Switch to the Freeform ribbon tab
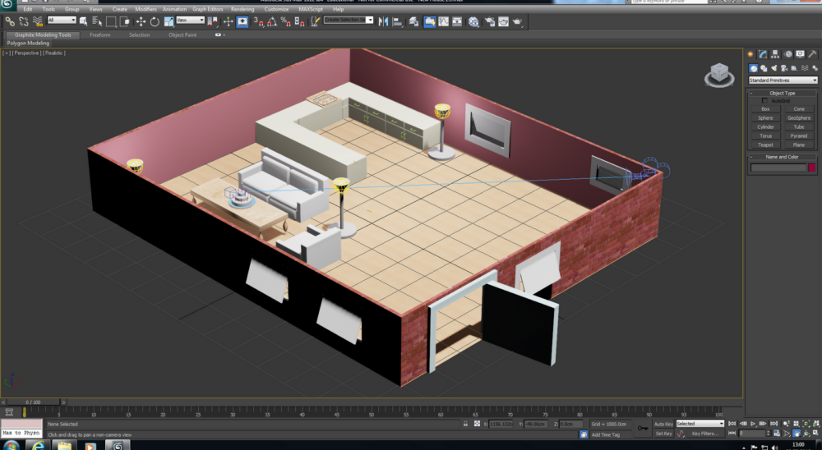 (x=99, y=35)
